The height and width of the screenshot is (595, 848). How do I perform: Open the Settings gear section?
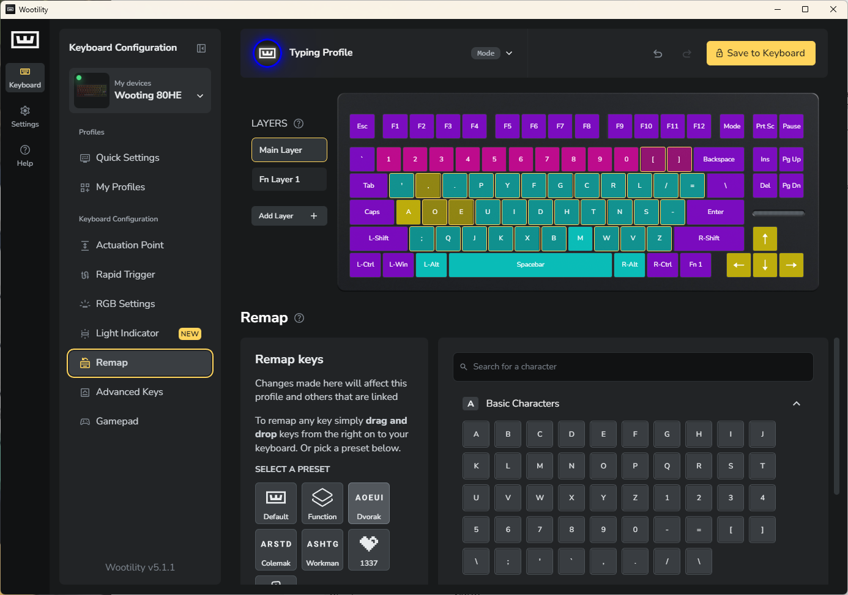tap(25, 117)
